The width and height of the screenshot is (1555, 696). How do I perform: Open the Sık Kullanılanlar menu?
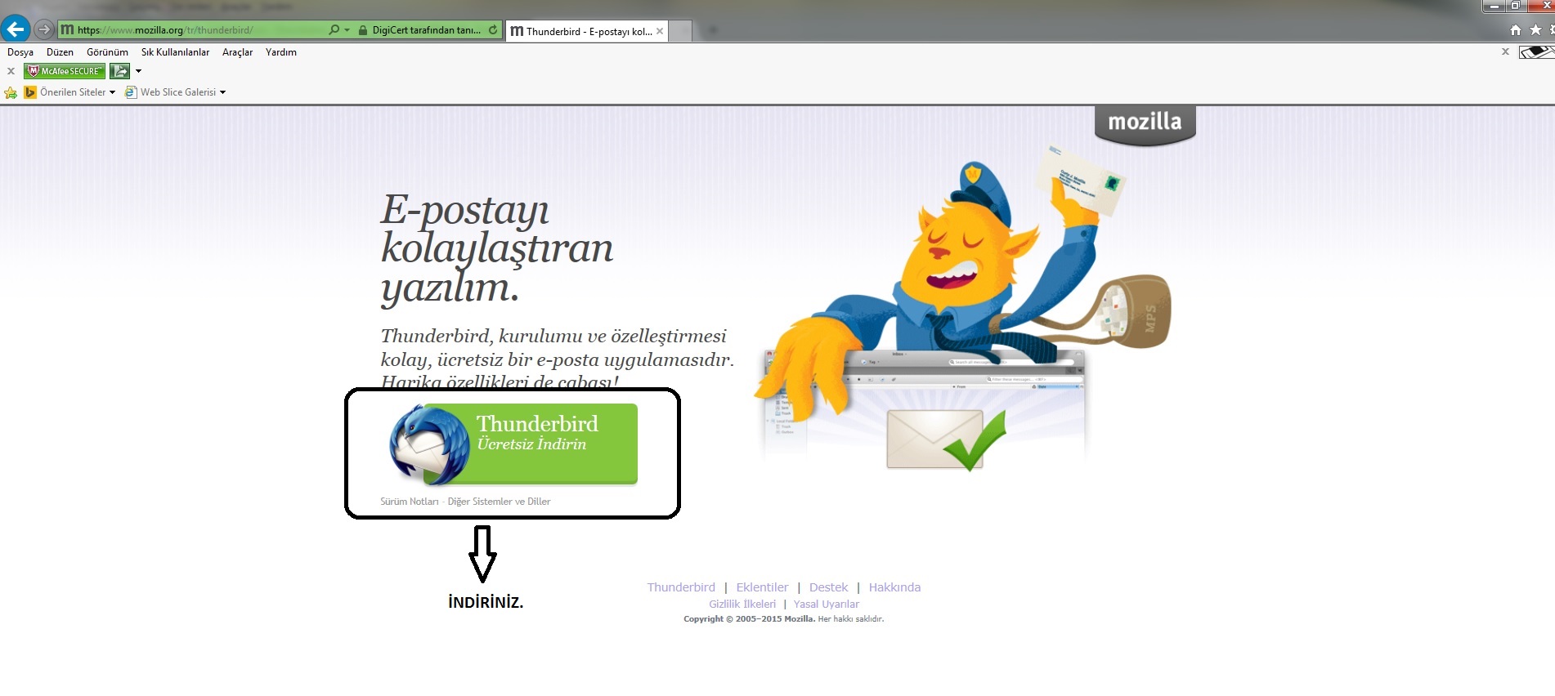click(x=175, y=52)
